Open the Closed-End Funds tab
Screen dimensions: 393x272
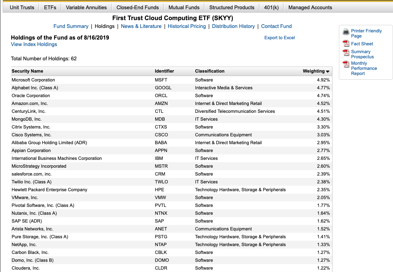coord(137,7)
